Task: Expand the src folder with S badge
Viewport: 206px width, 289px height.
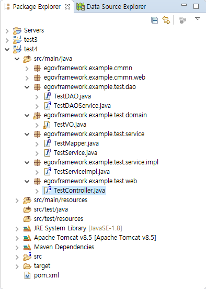Action: click(17, 257)
